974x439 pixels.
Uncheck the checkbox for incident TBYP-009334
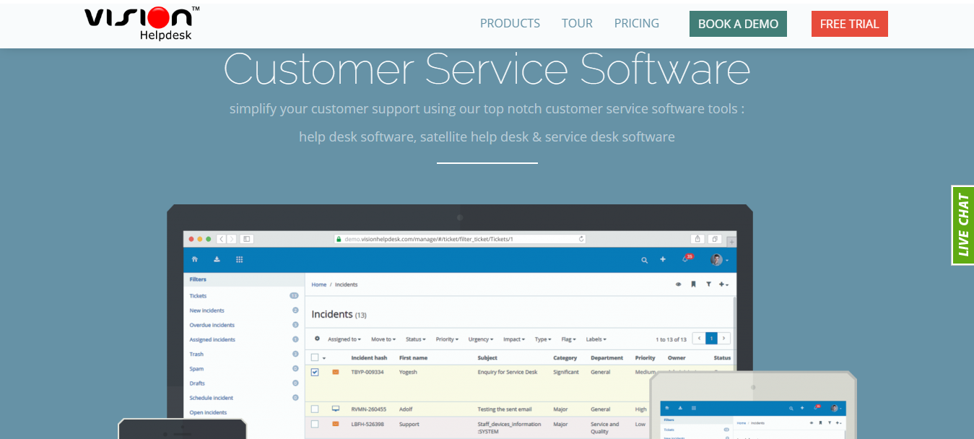[x=315, y=373]
